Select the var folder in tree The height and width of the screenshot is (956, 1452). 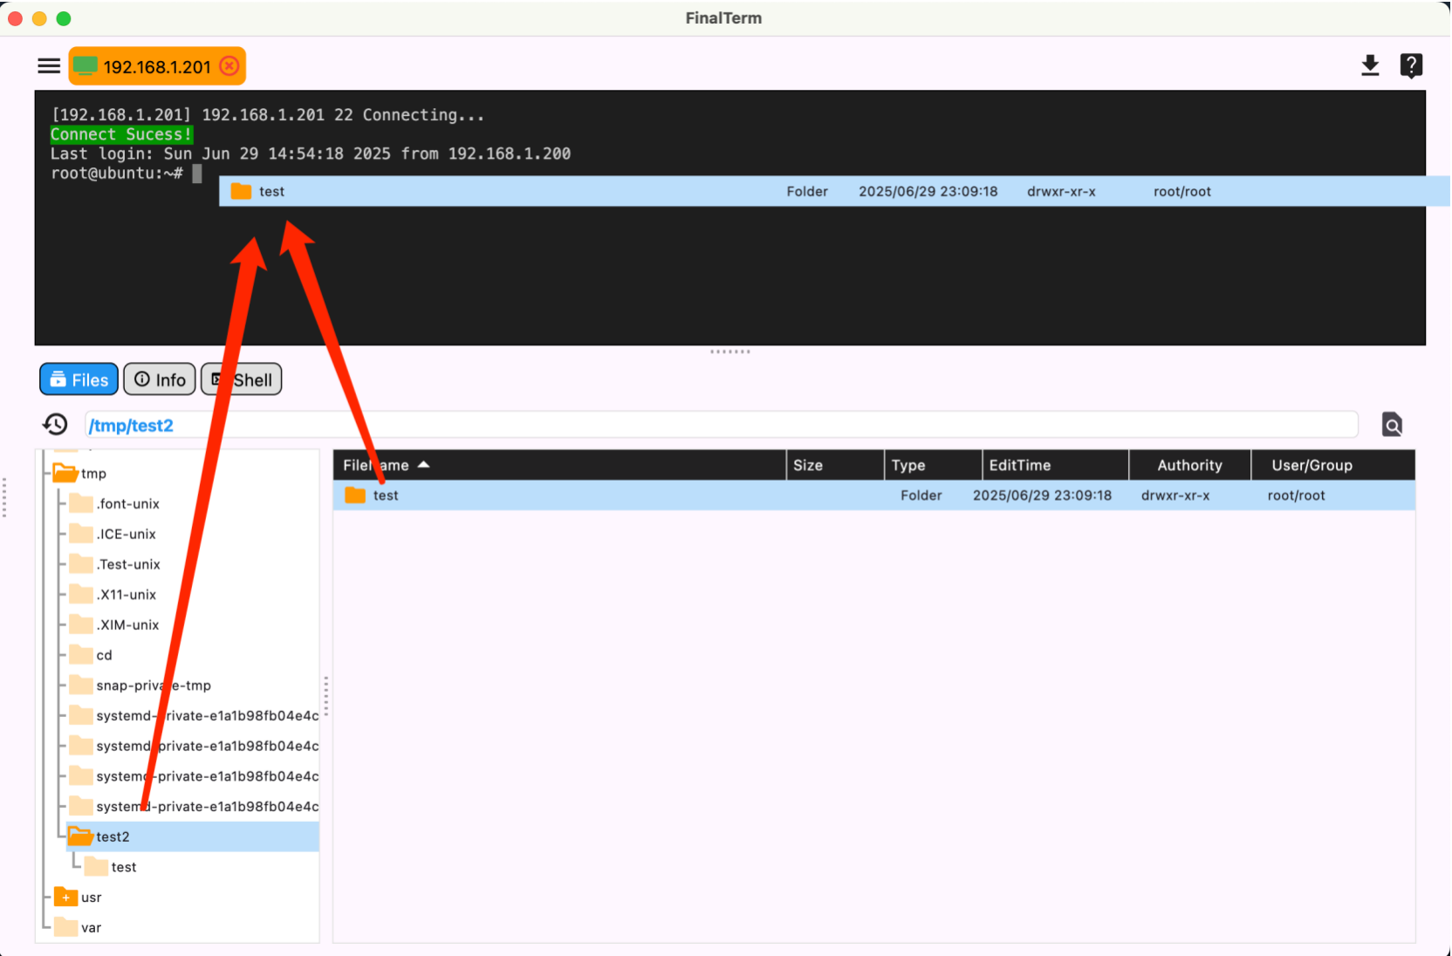(x=91, y=927)
